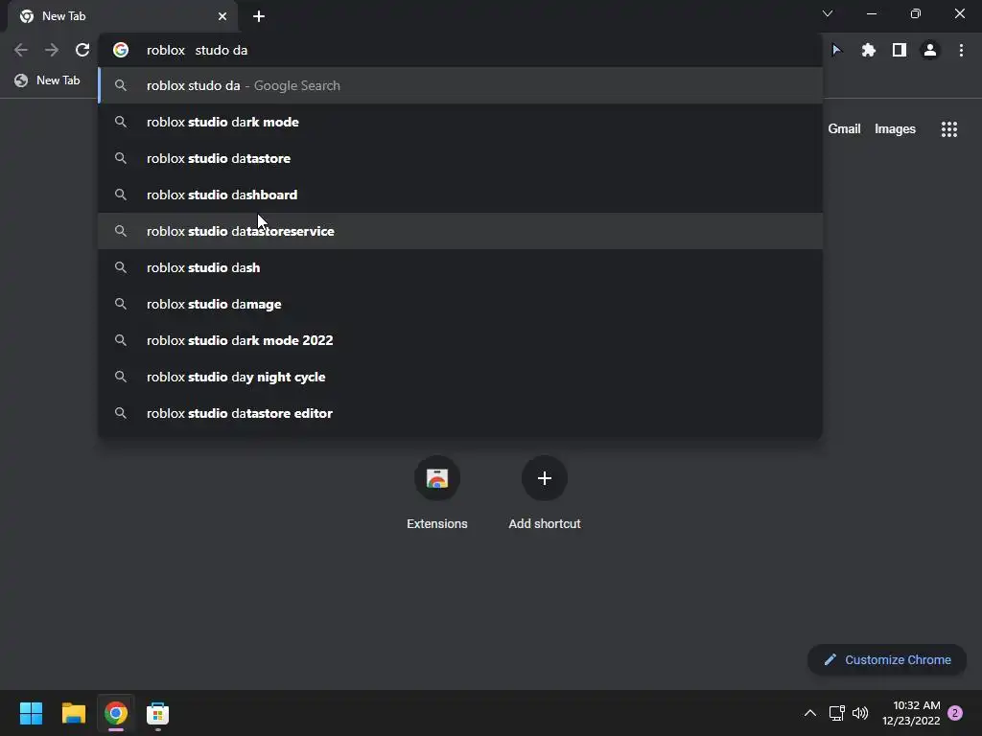Open Microsoft Store from taskbar
This screenshot has width=982, height=736.
click(x=158, y=713)
